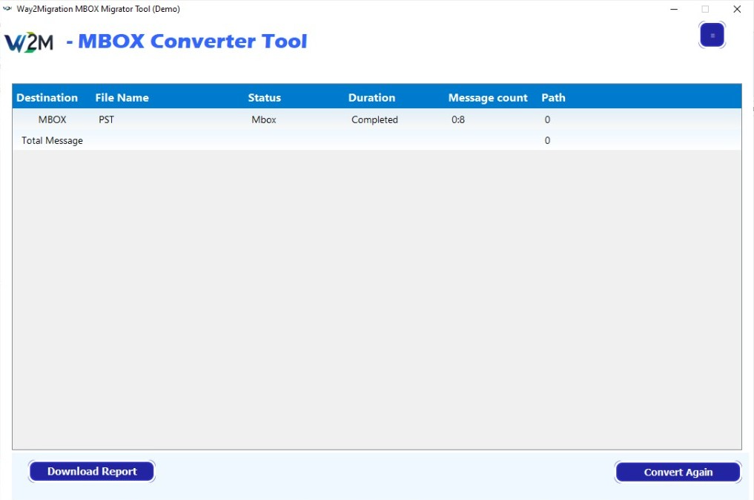Click the MBOX Converter Tool heading
Viewport: 754px width, 500px height.
click(x=192, y=42)
